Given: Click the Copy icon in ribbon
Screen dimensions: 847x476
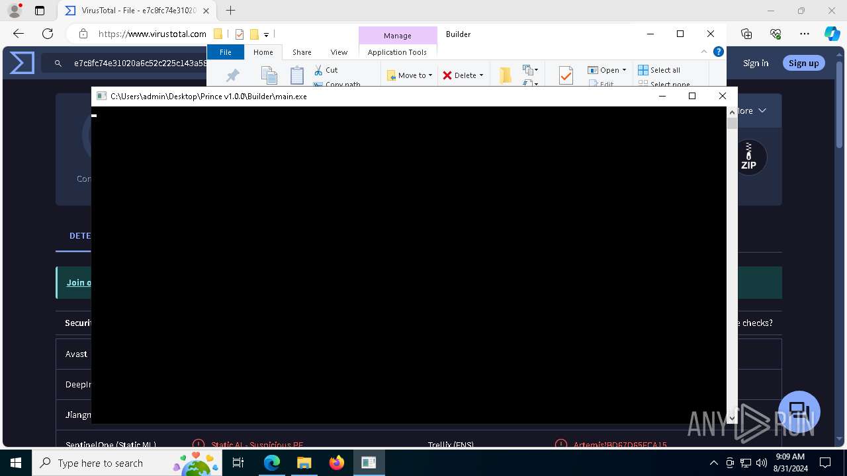Looking at the screenshot, I should (x=269, y=75).
